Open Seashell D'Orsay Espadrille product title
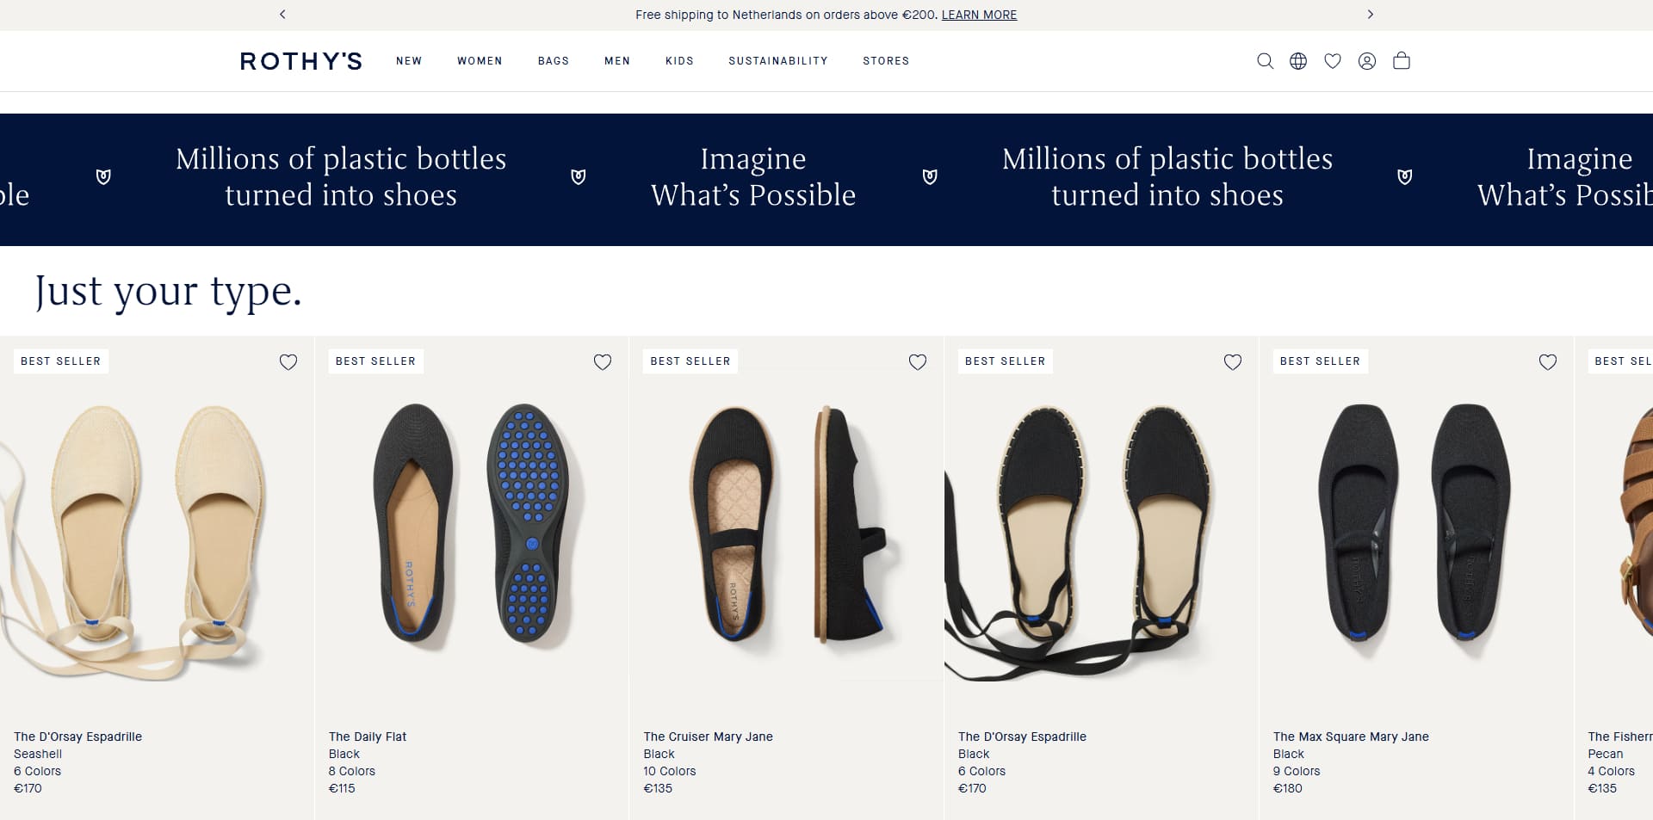Image resolution: width=1653 pixels, height=820 pixels. pos(77,737)
